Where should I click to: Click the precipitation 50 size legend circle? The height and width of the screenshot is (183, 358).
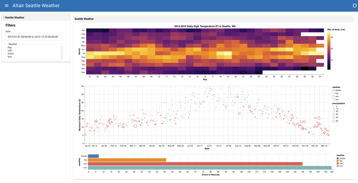click(x=334, y=121)
